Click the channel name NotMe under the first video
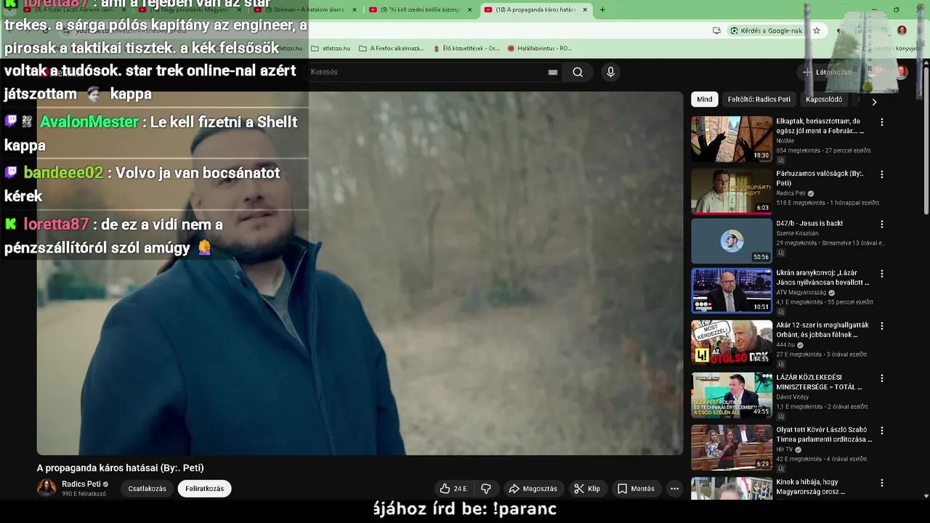This screenshot has height=523, width=930. [785, 141]
